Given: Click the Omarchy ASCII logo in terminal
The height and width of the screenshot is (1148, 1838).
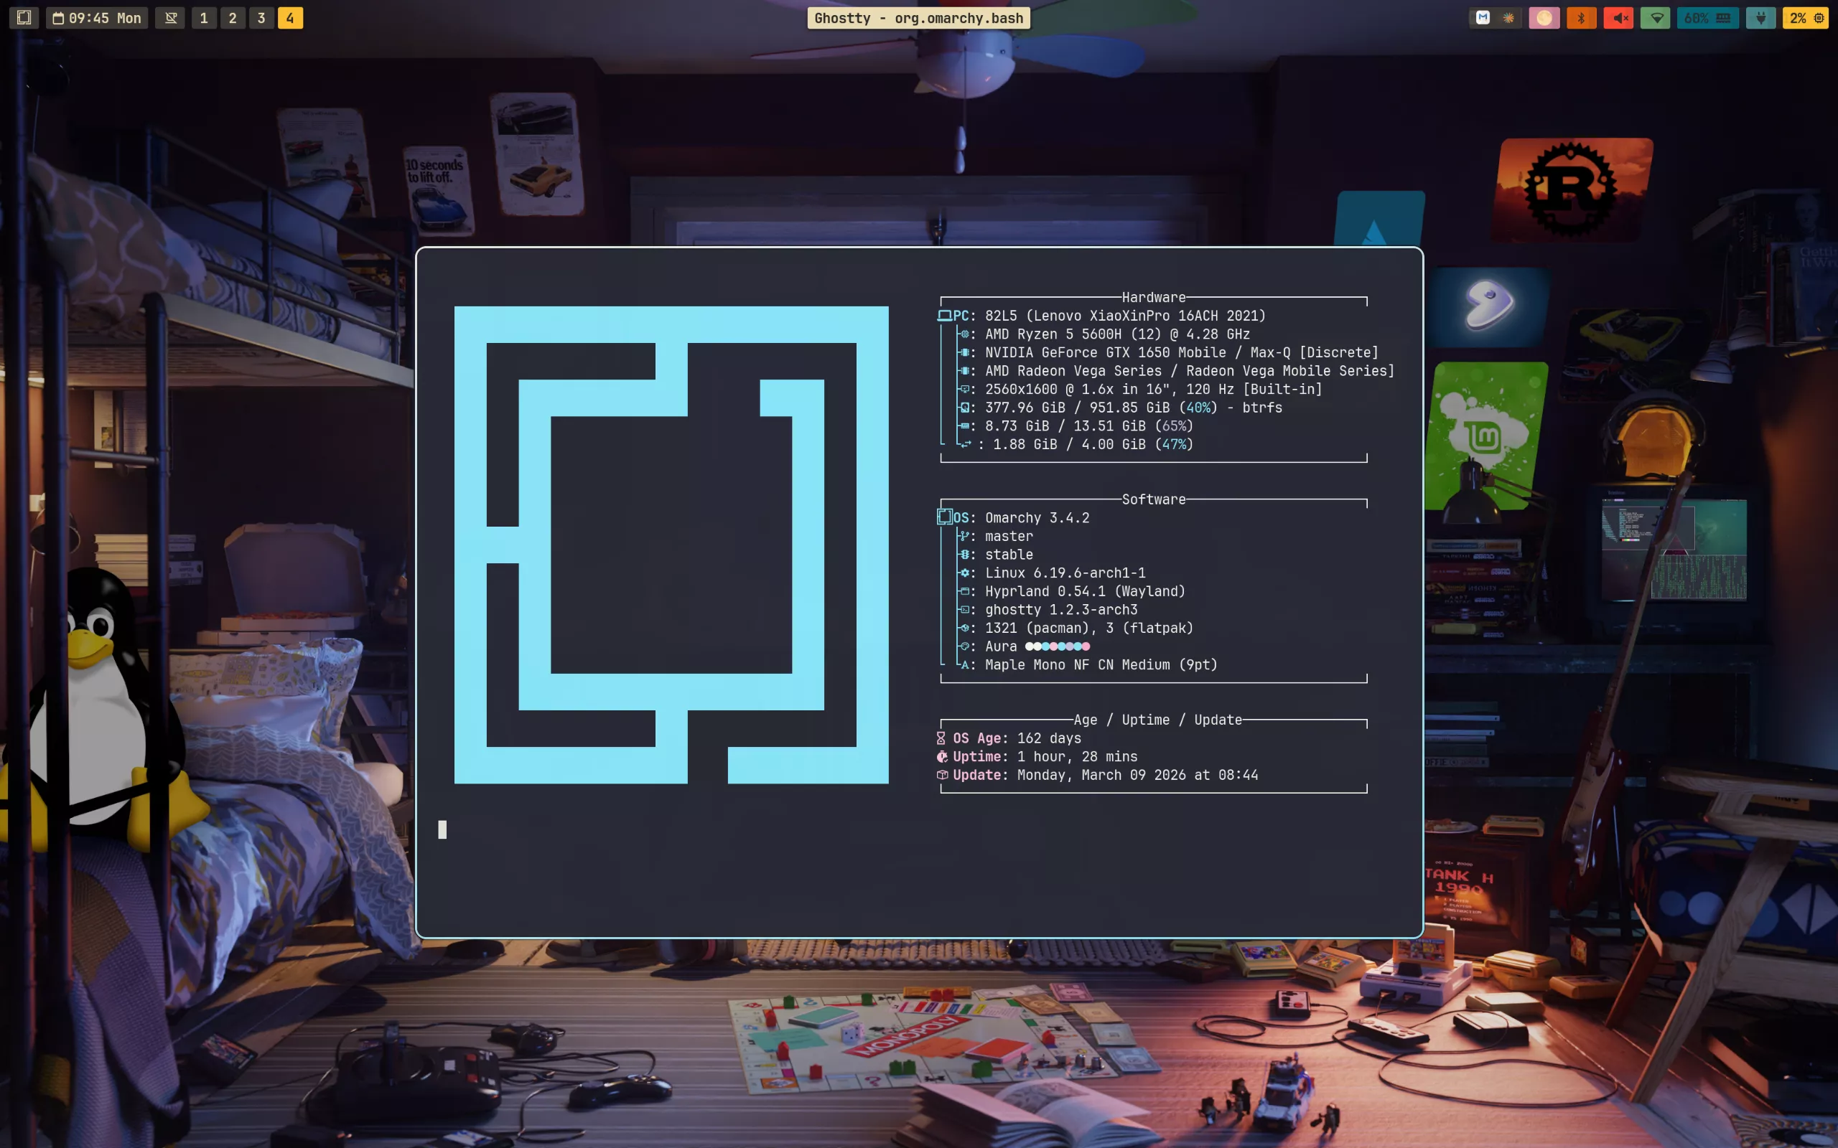Looking at the screenshot, I should 671,545.
